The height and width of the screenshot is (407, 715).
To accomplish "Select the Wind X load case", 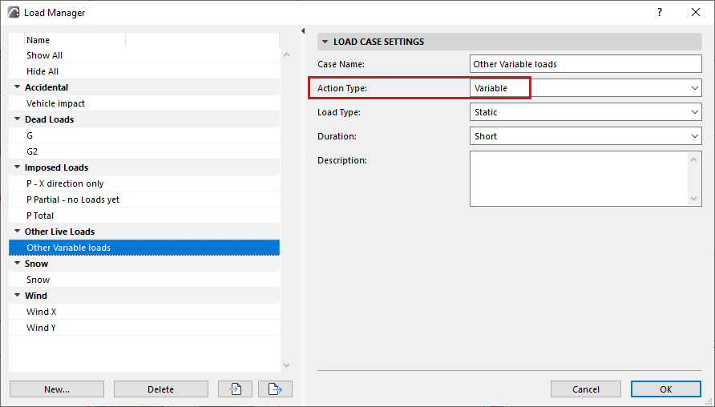I will [x=42, y=312].
